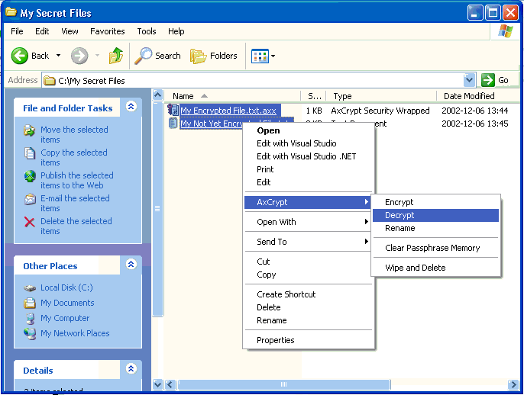Click the My Documents link
Image resolution: width=524 pixels, height=395 pixels.
(x=67, y=303)
